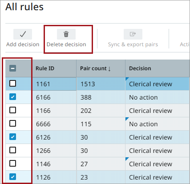
Task: Check the box for rule 1161
Action: 12,84
